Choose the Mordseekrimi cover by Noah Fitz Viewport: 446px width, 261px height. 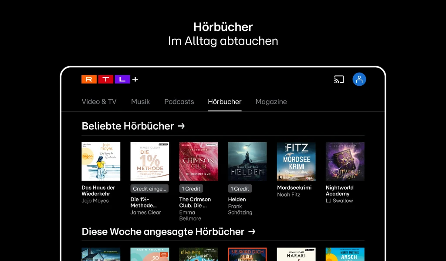[x=296, y=161]
